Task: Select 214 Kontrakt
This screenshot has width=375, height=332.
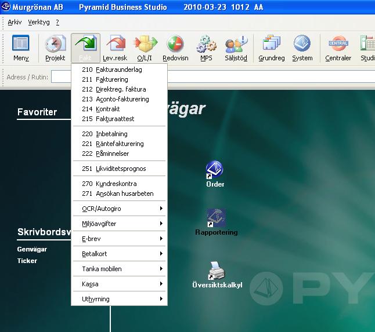Action: [119, 109]
